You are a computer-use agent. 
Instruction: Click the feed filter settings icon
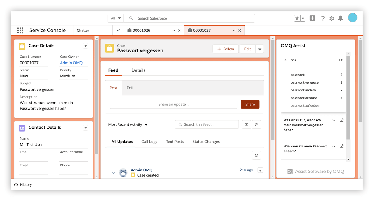[x=247, y=124]
